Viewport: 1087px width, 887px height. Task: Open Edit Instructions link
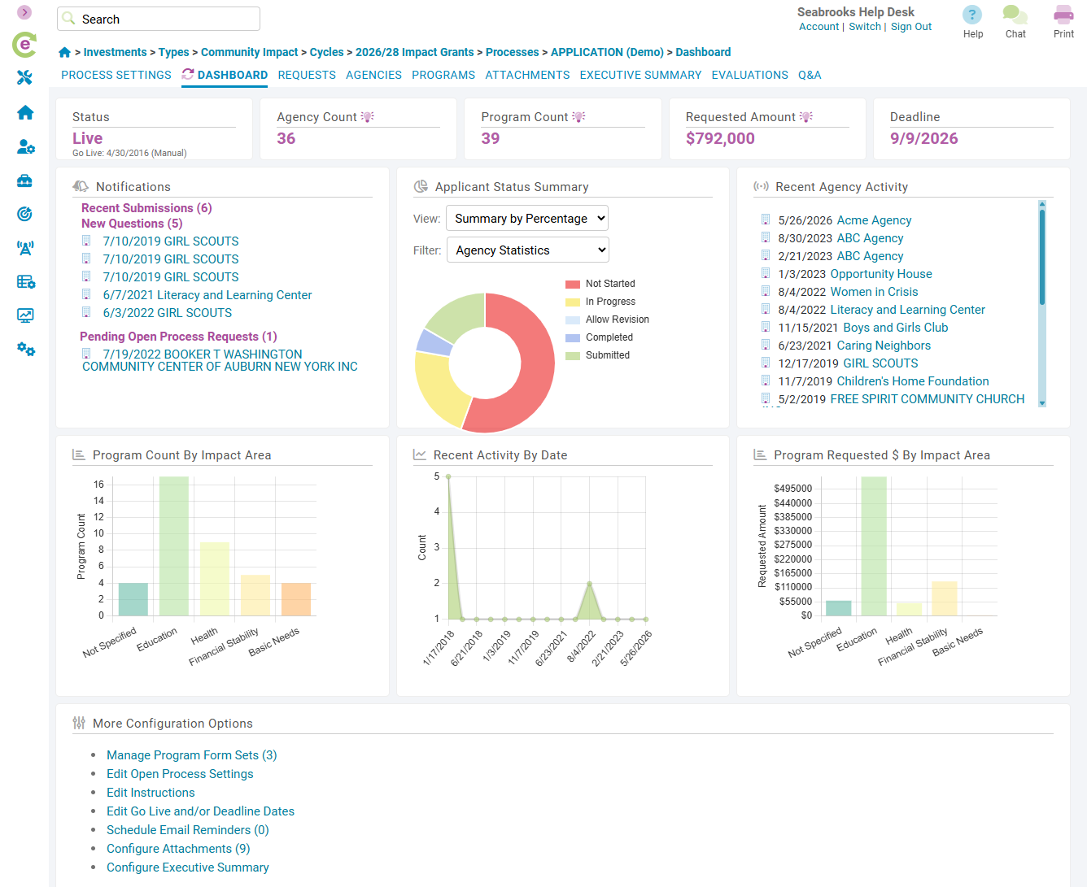point(151,793)
